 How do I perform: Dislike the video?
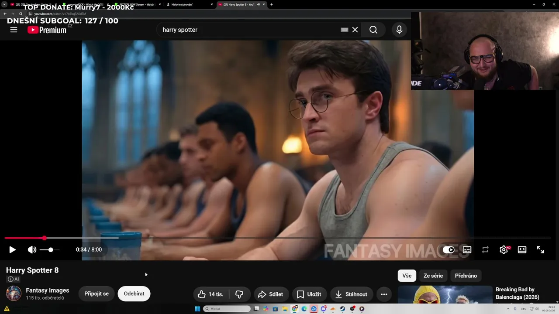click(239, 294)
